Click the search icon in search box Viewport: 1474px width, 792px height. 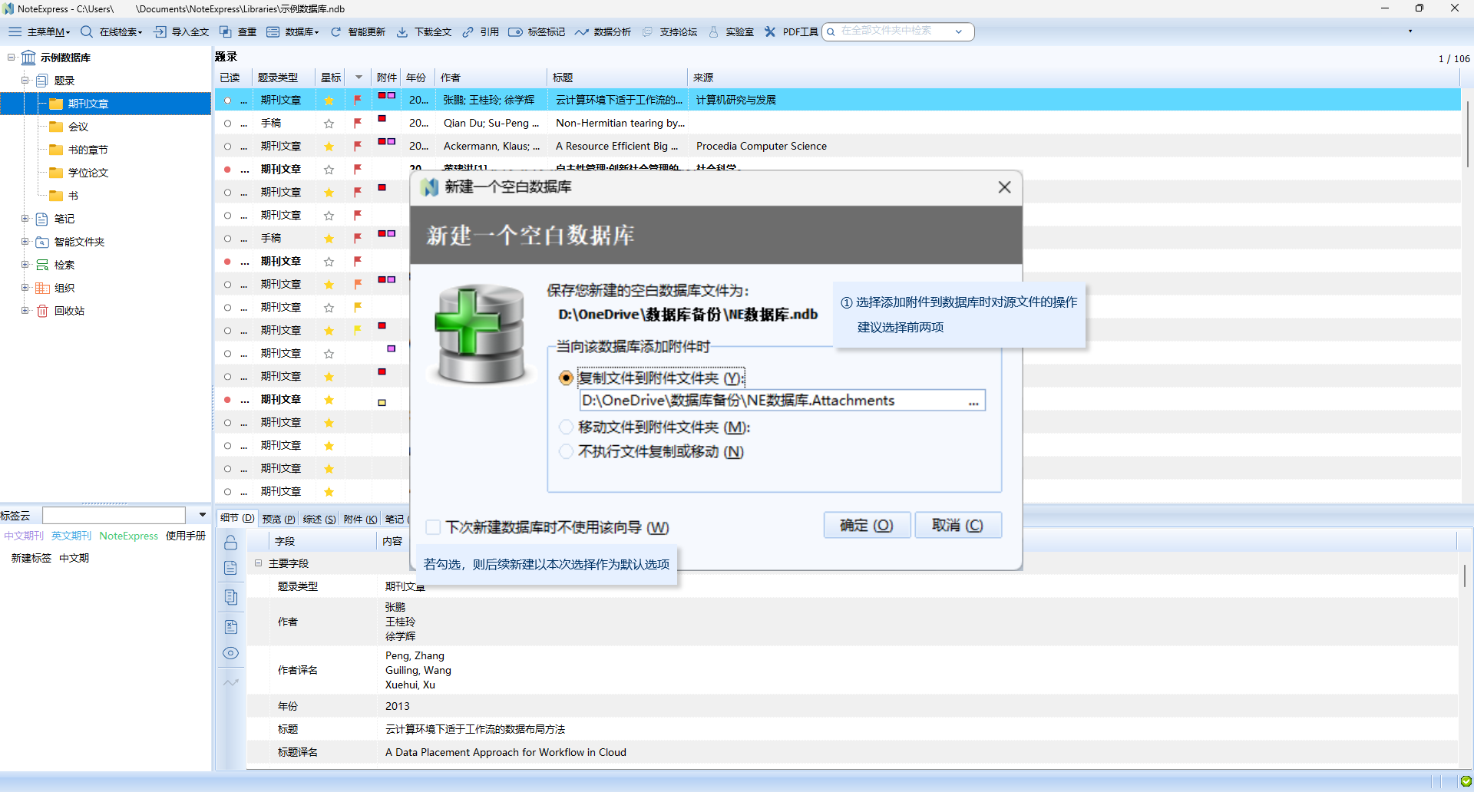click(831, 31)
